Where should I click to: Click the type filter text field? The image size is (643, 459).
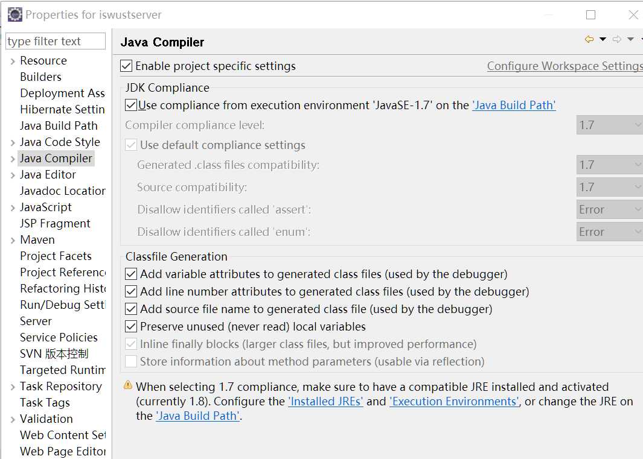[56, 41]
